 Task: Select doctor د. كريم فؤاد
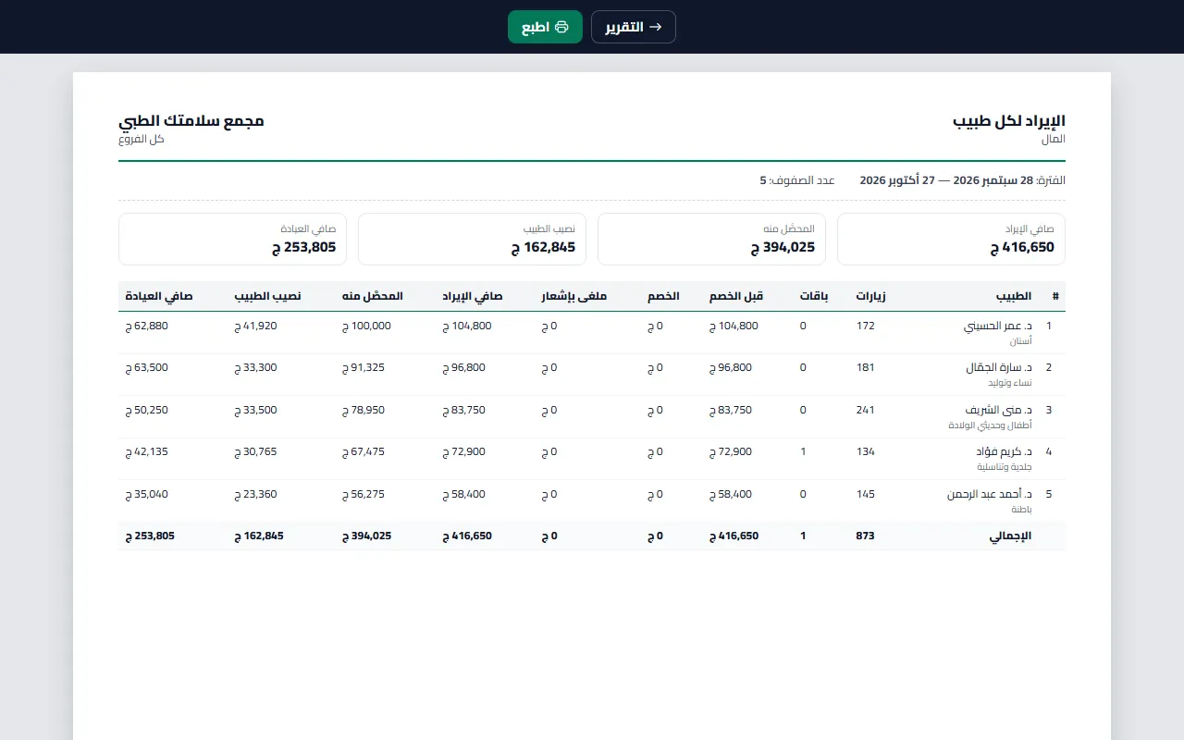click(x=1004, y=451)
